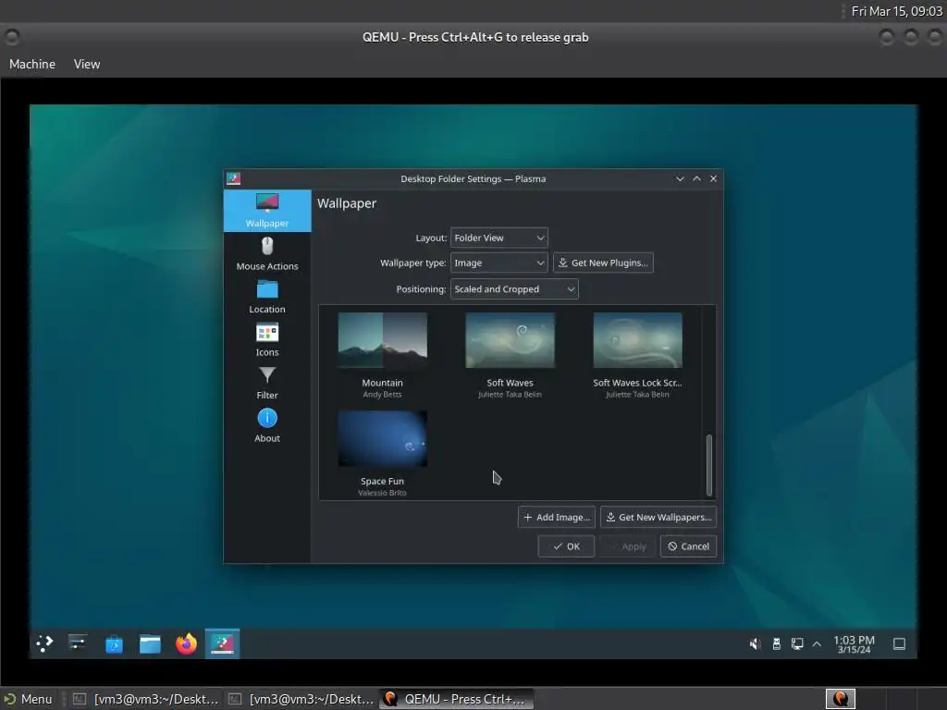Launch Discover software store from the panel
The width and height of the screenshot is (947, 710).
[114, 644]
